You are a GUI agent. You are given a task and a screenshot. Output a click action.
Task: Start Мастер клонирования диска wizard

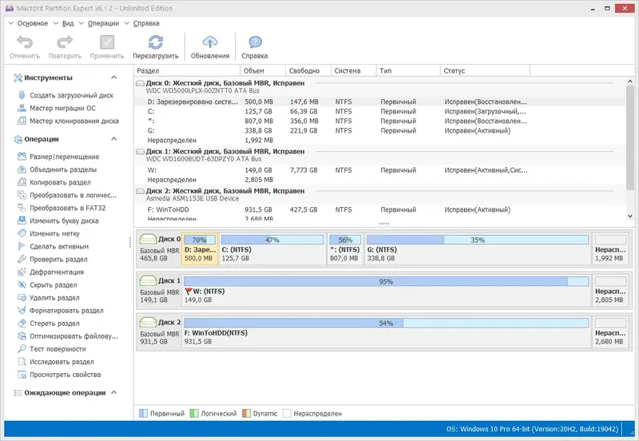[x=74, y=121]
